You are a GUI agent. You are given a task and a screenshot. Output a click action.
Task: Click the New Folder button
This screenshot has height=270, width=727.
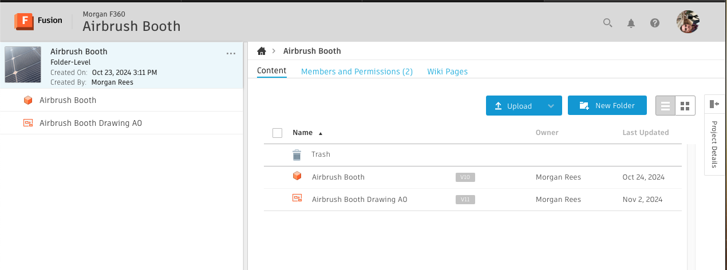pyautogui.click(x=607, y=105)
